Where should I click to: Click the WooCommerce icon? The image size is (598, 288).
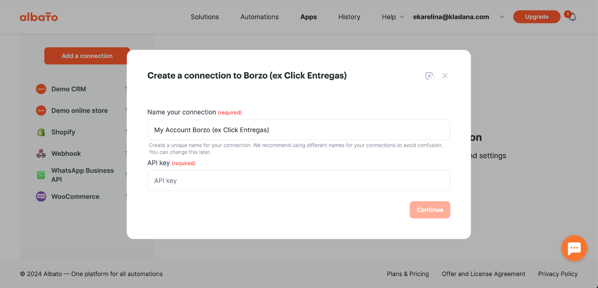[x=41, y=196]
